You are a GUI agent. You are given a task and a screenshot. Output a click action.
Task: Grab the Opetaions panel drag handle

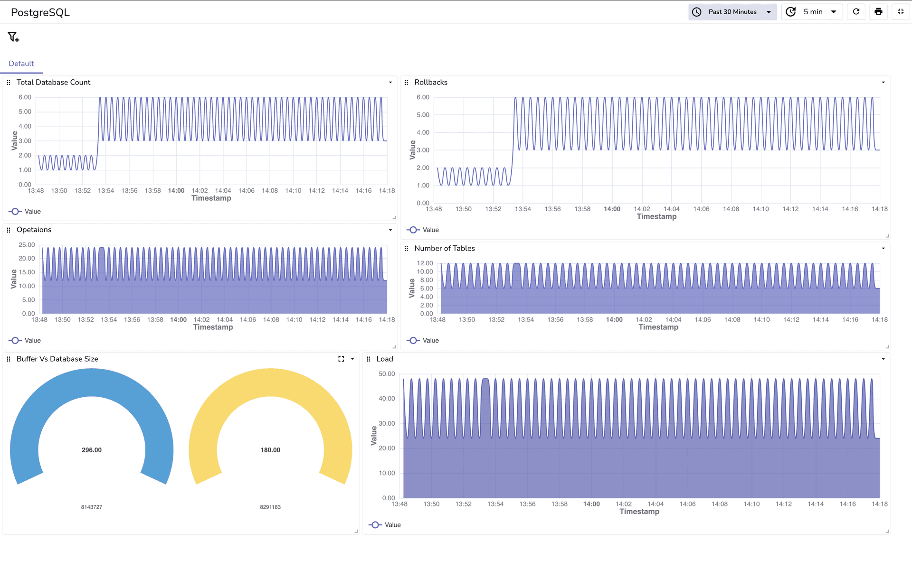[9, 230]
